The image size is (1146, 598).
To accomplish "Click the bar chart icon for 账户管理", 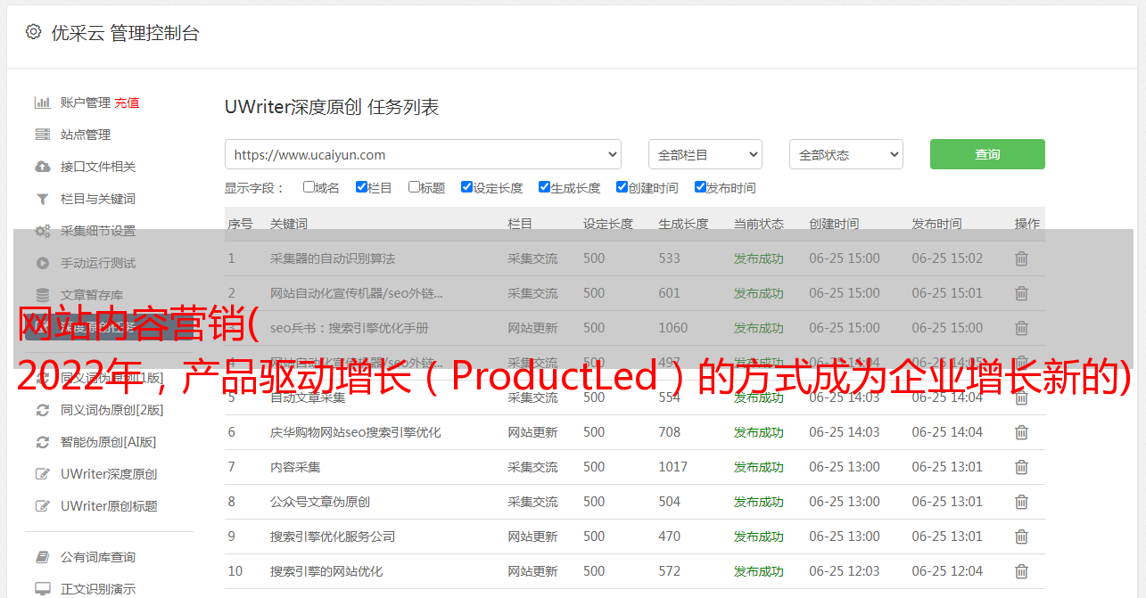I will coord(42,102).
